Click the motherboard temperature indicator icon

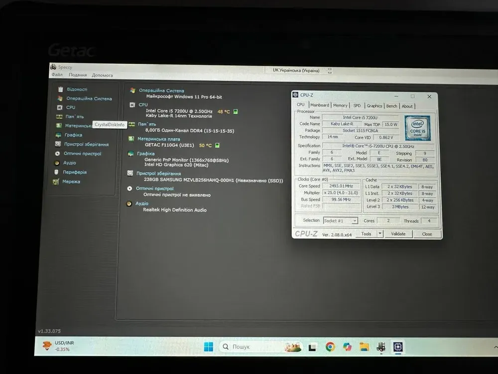point(218,146)
